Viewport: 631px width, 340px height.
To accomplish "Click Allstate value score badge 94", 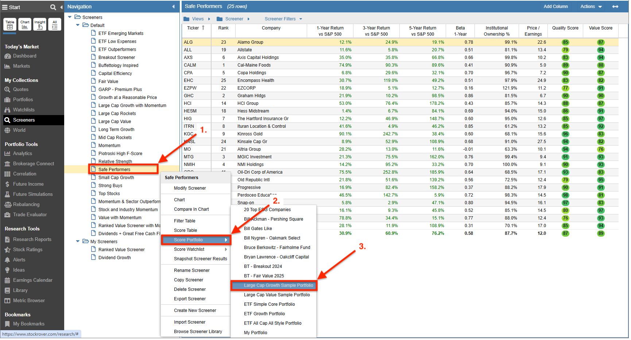I will 601,50.
